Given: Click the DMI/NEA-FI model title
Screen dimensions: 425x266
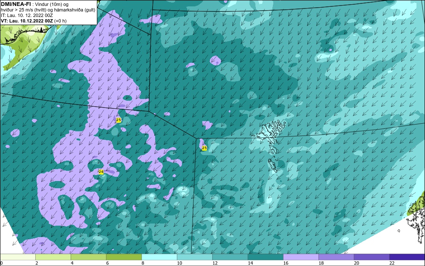Looking at the screenshot, I should coord(16,4).
